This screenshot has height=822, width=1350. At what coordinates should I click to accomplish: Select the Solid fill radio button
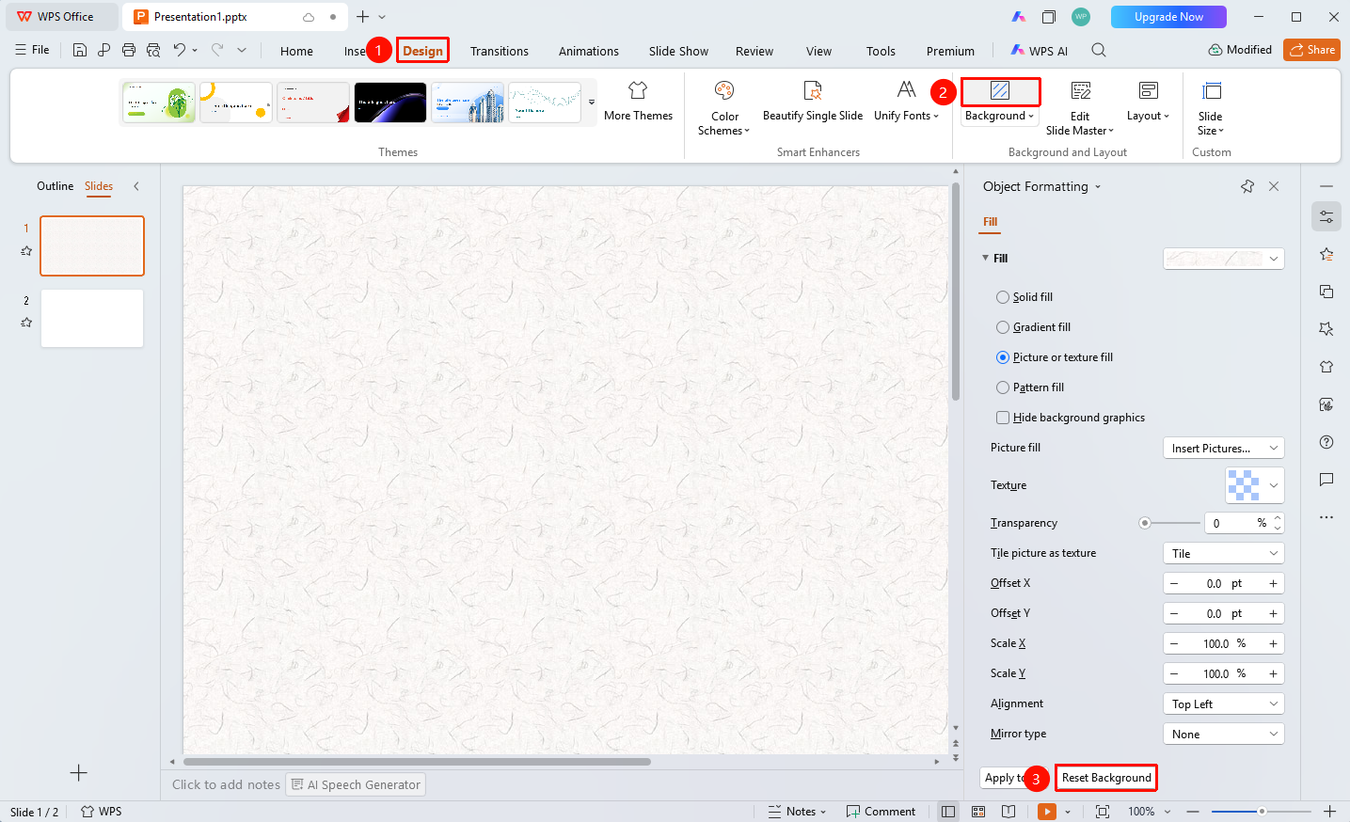point(1003,297)
